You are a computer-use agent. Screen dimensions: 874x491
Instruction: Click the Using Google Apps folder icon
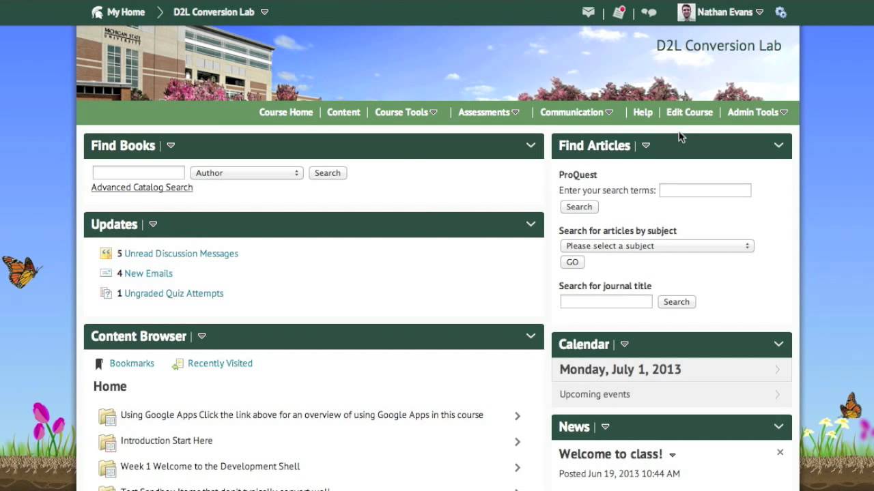point(107,417)
